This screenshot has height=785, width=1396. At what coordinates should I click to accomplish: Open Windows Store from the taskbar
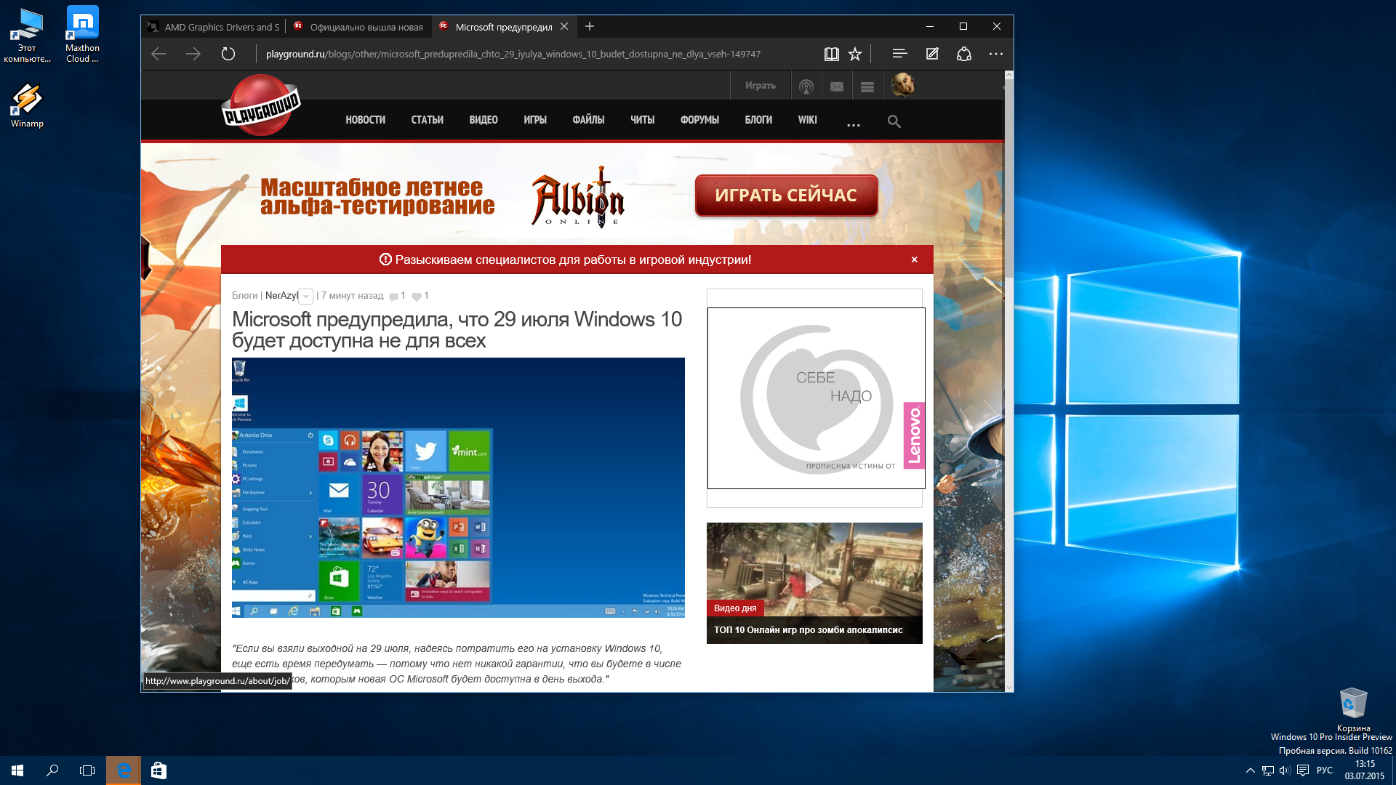(159, 770)
